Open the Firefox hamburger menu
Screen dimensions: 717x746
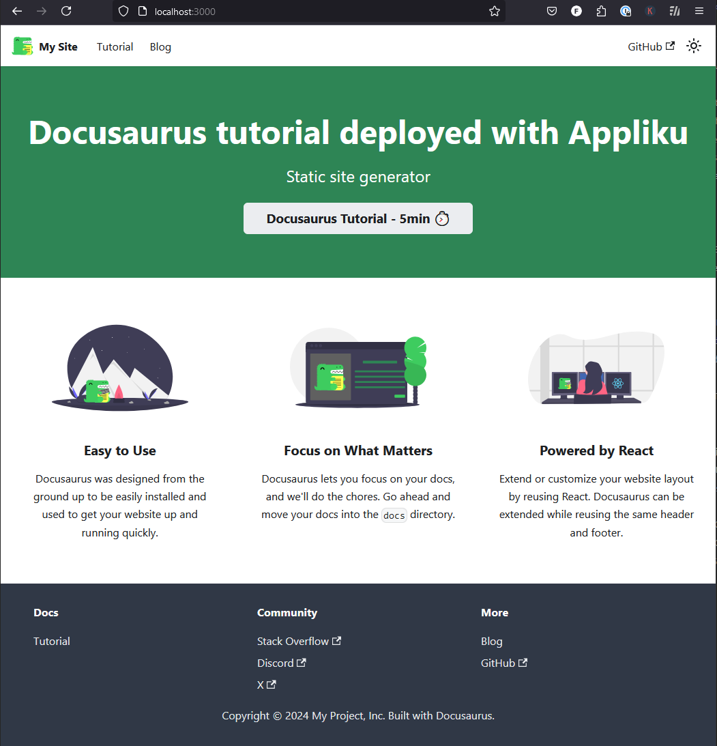pyautogui.click(x=699, y=11)
